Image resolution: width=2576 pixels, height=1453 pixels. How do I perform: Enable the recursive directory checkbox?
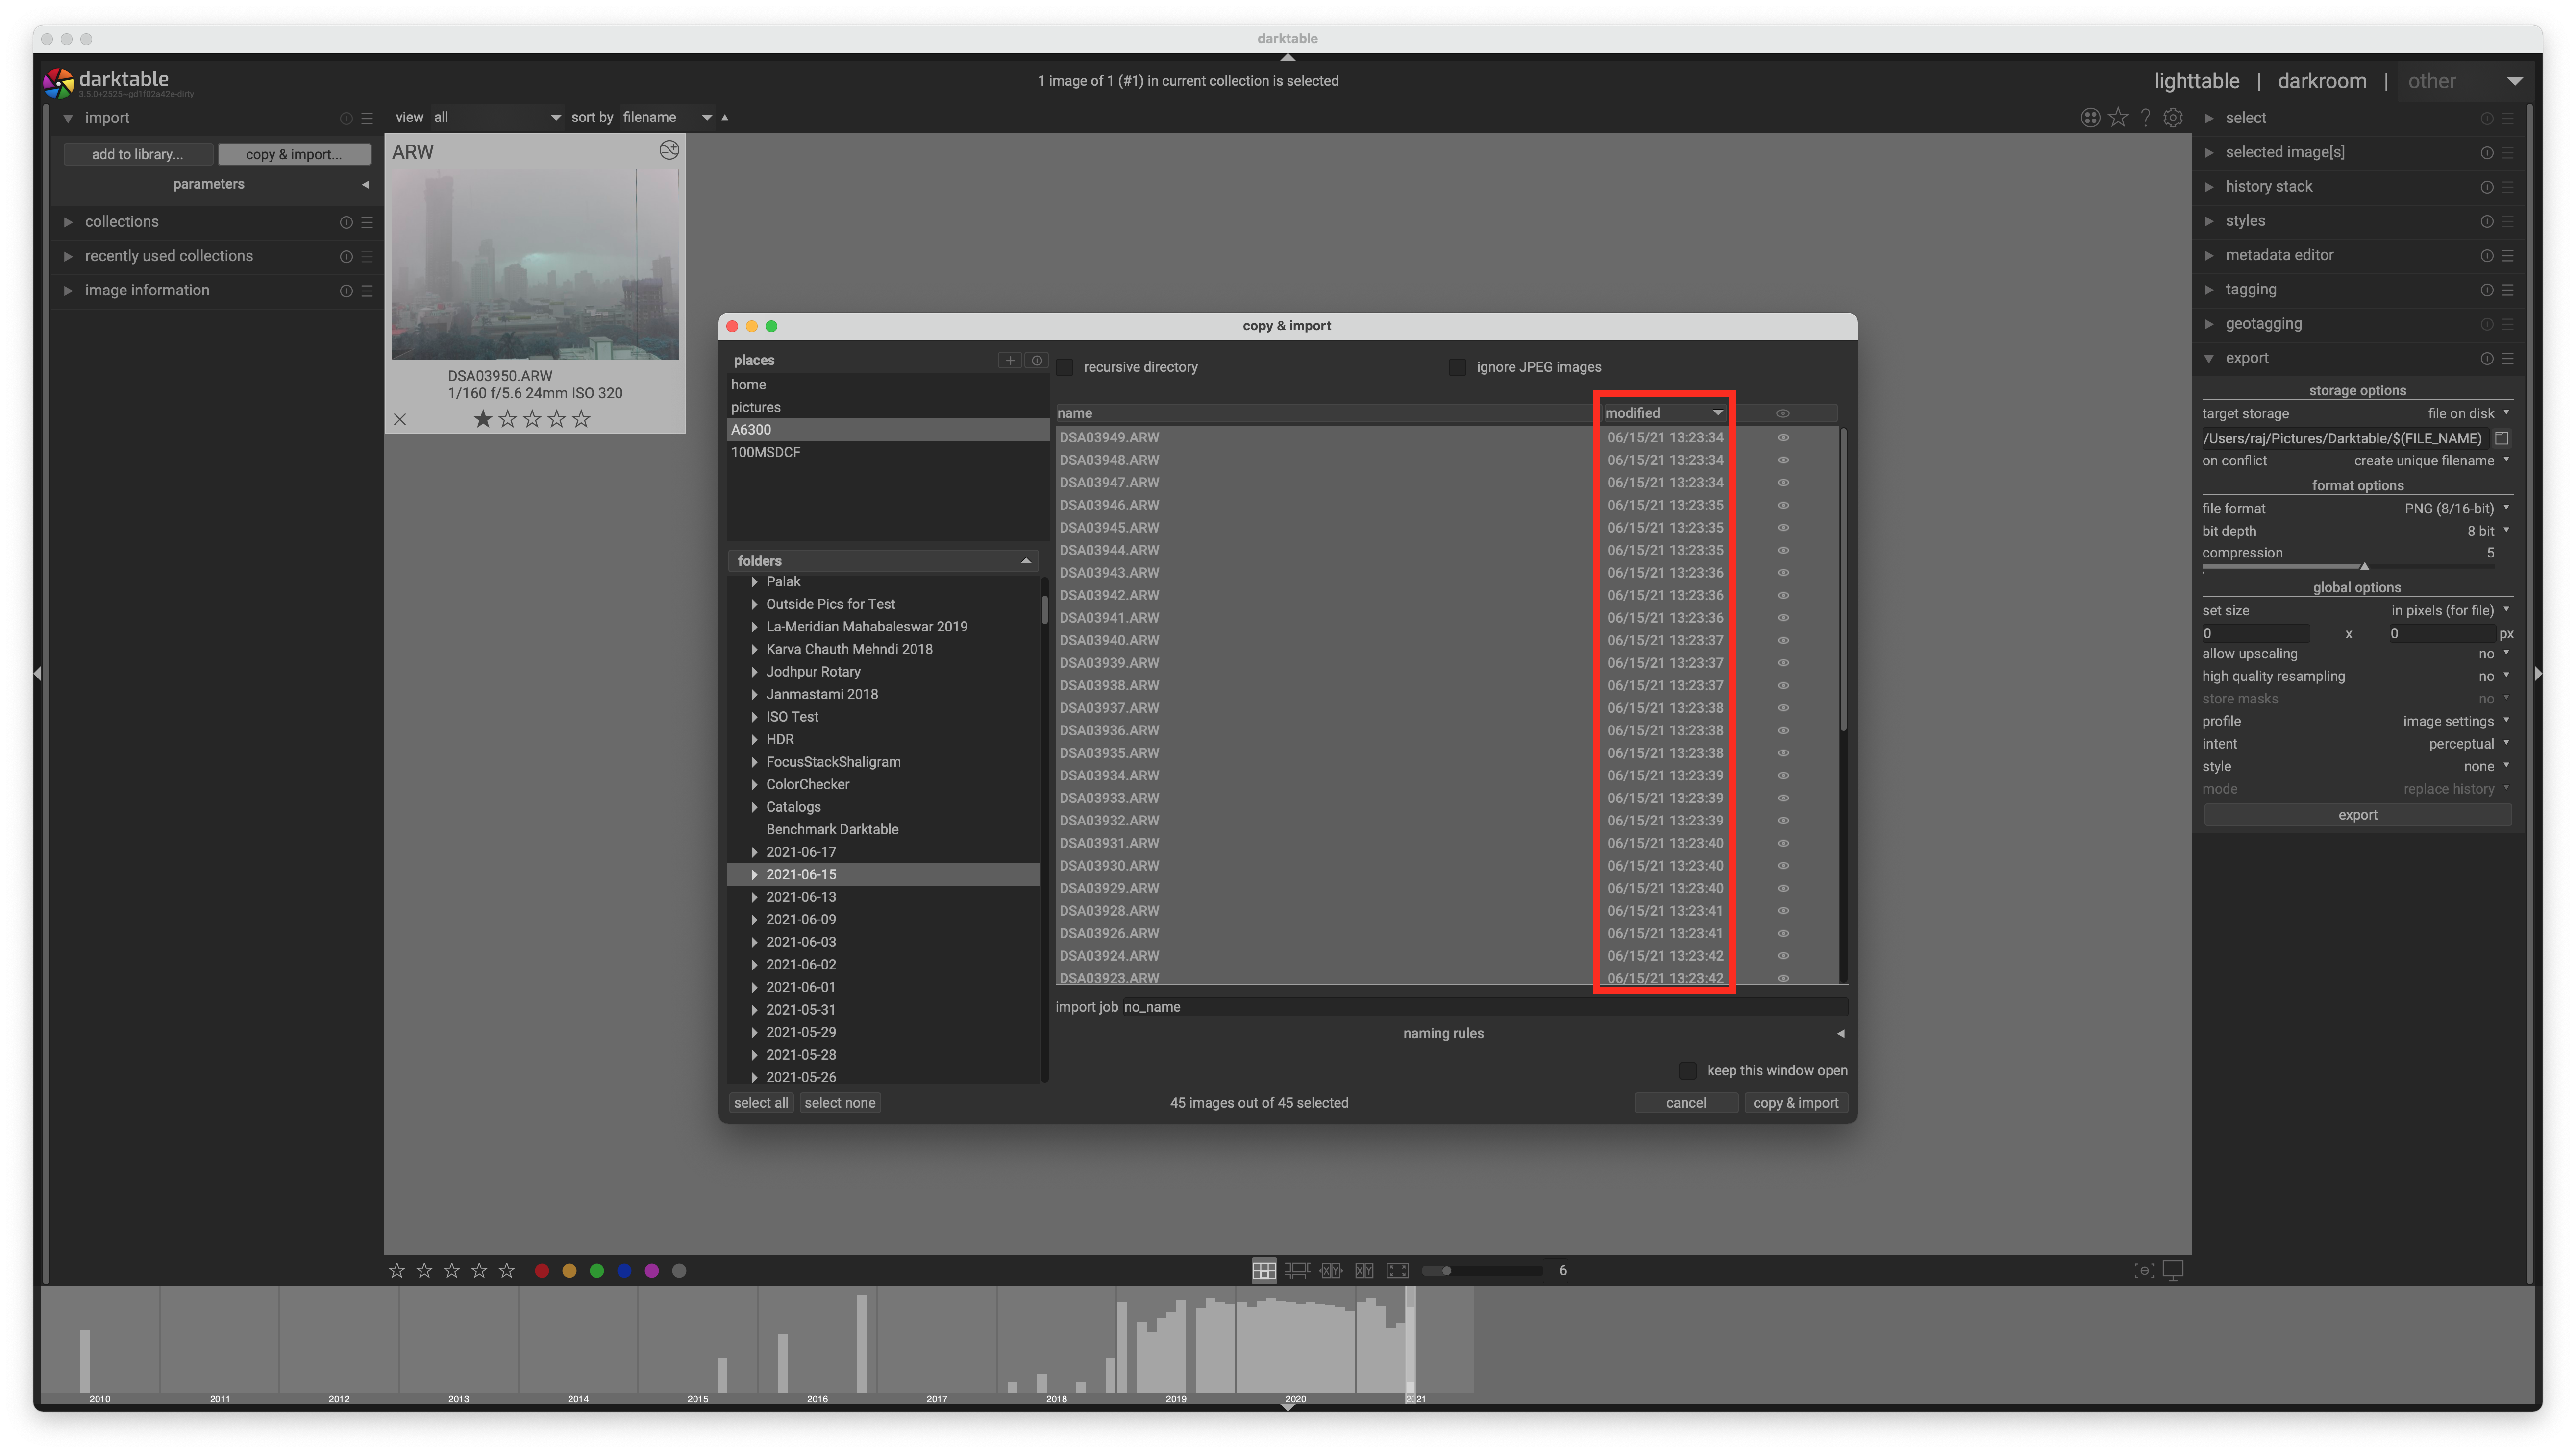tap(1065, 367)
